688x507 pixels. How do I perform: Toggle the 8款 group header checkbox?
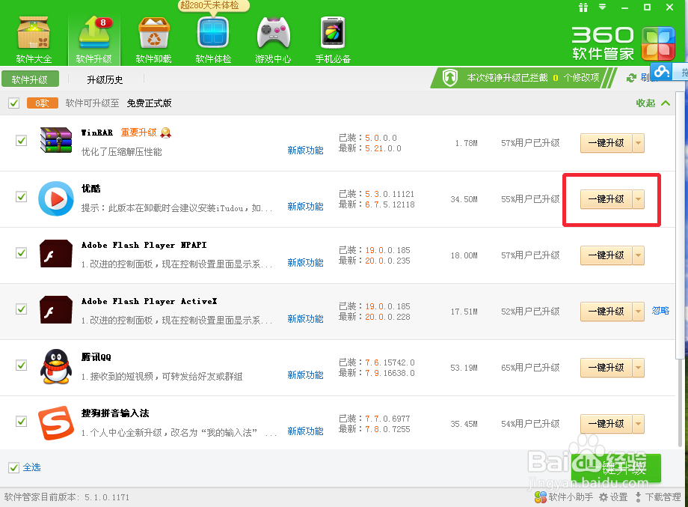(14, 103)
